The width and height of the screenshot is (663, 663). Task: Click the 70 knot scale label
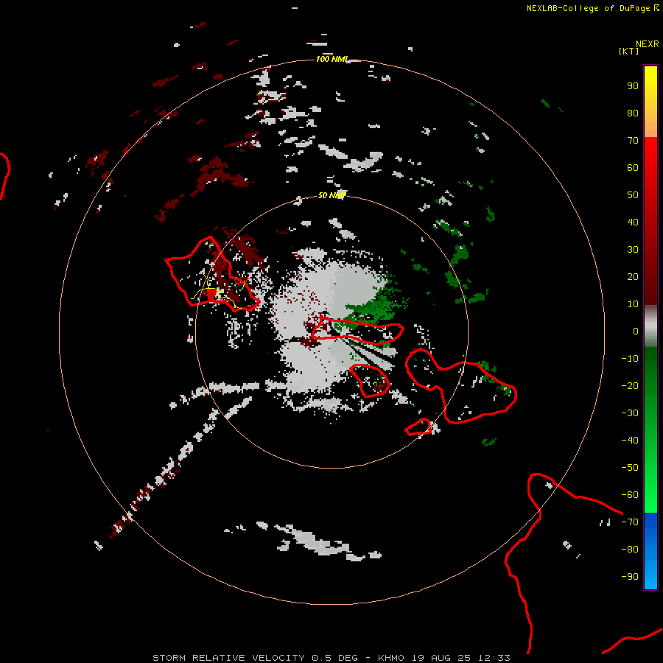[633, 141]
